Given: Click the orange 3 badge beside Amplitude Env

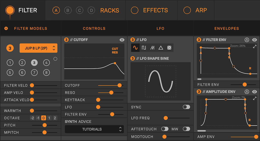Looking at the screenshot, I should [199, 92].
